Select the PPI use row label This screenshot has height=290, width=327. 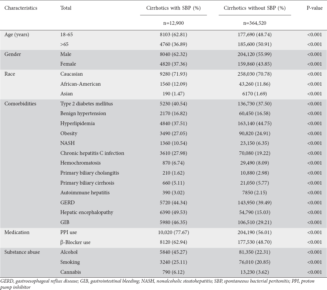[x=69, y=232]
